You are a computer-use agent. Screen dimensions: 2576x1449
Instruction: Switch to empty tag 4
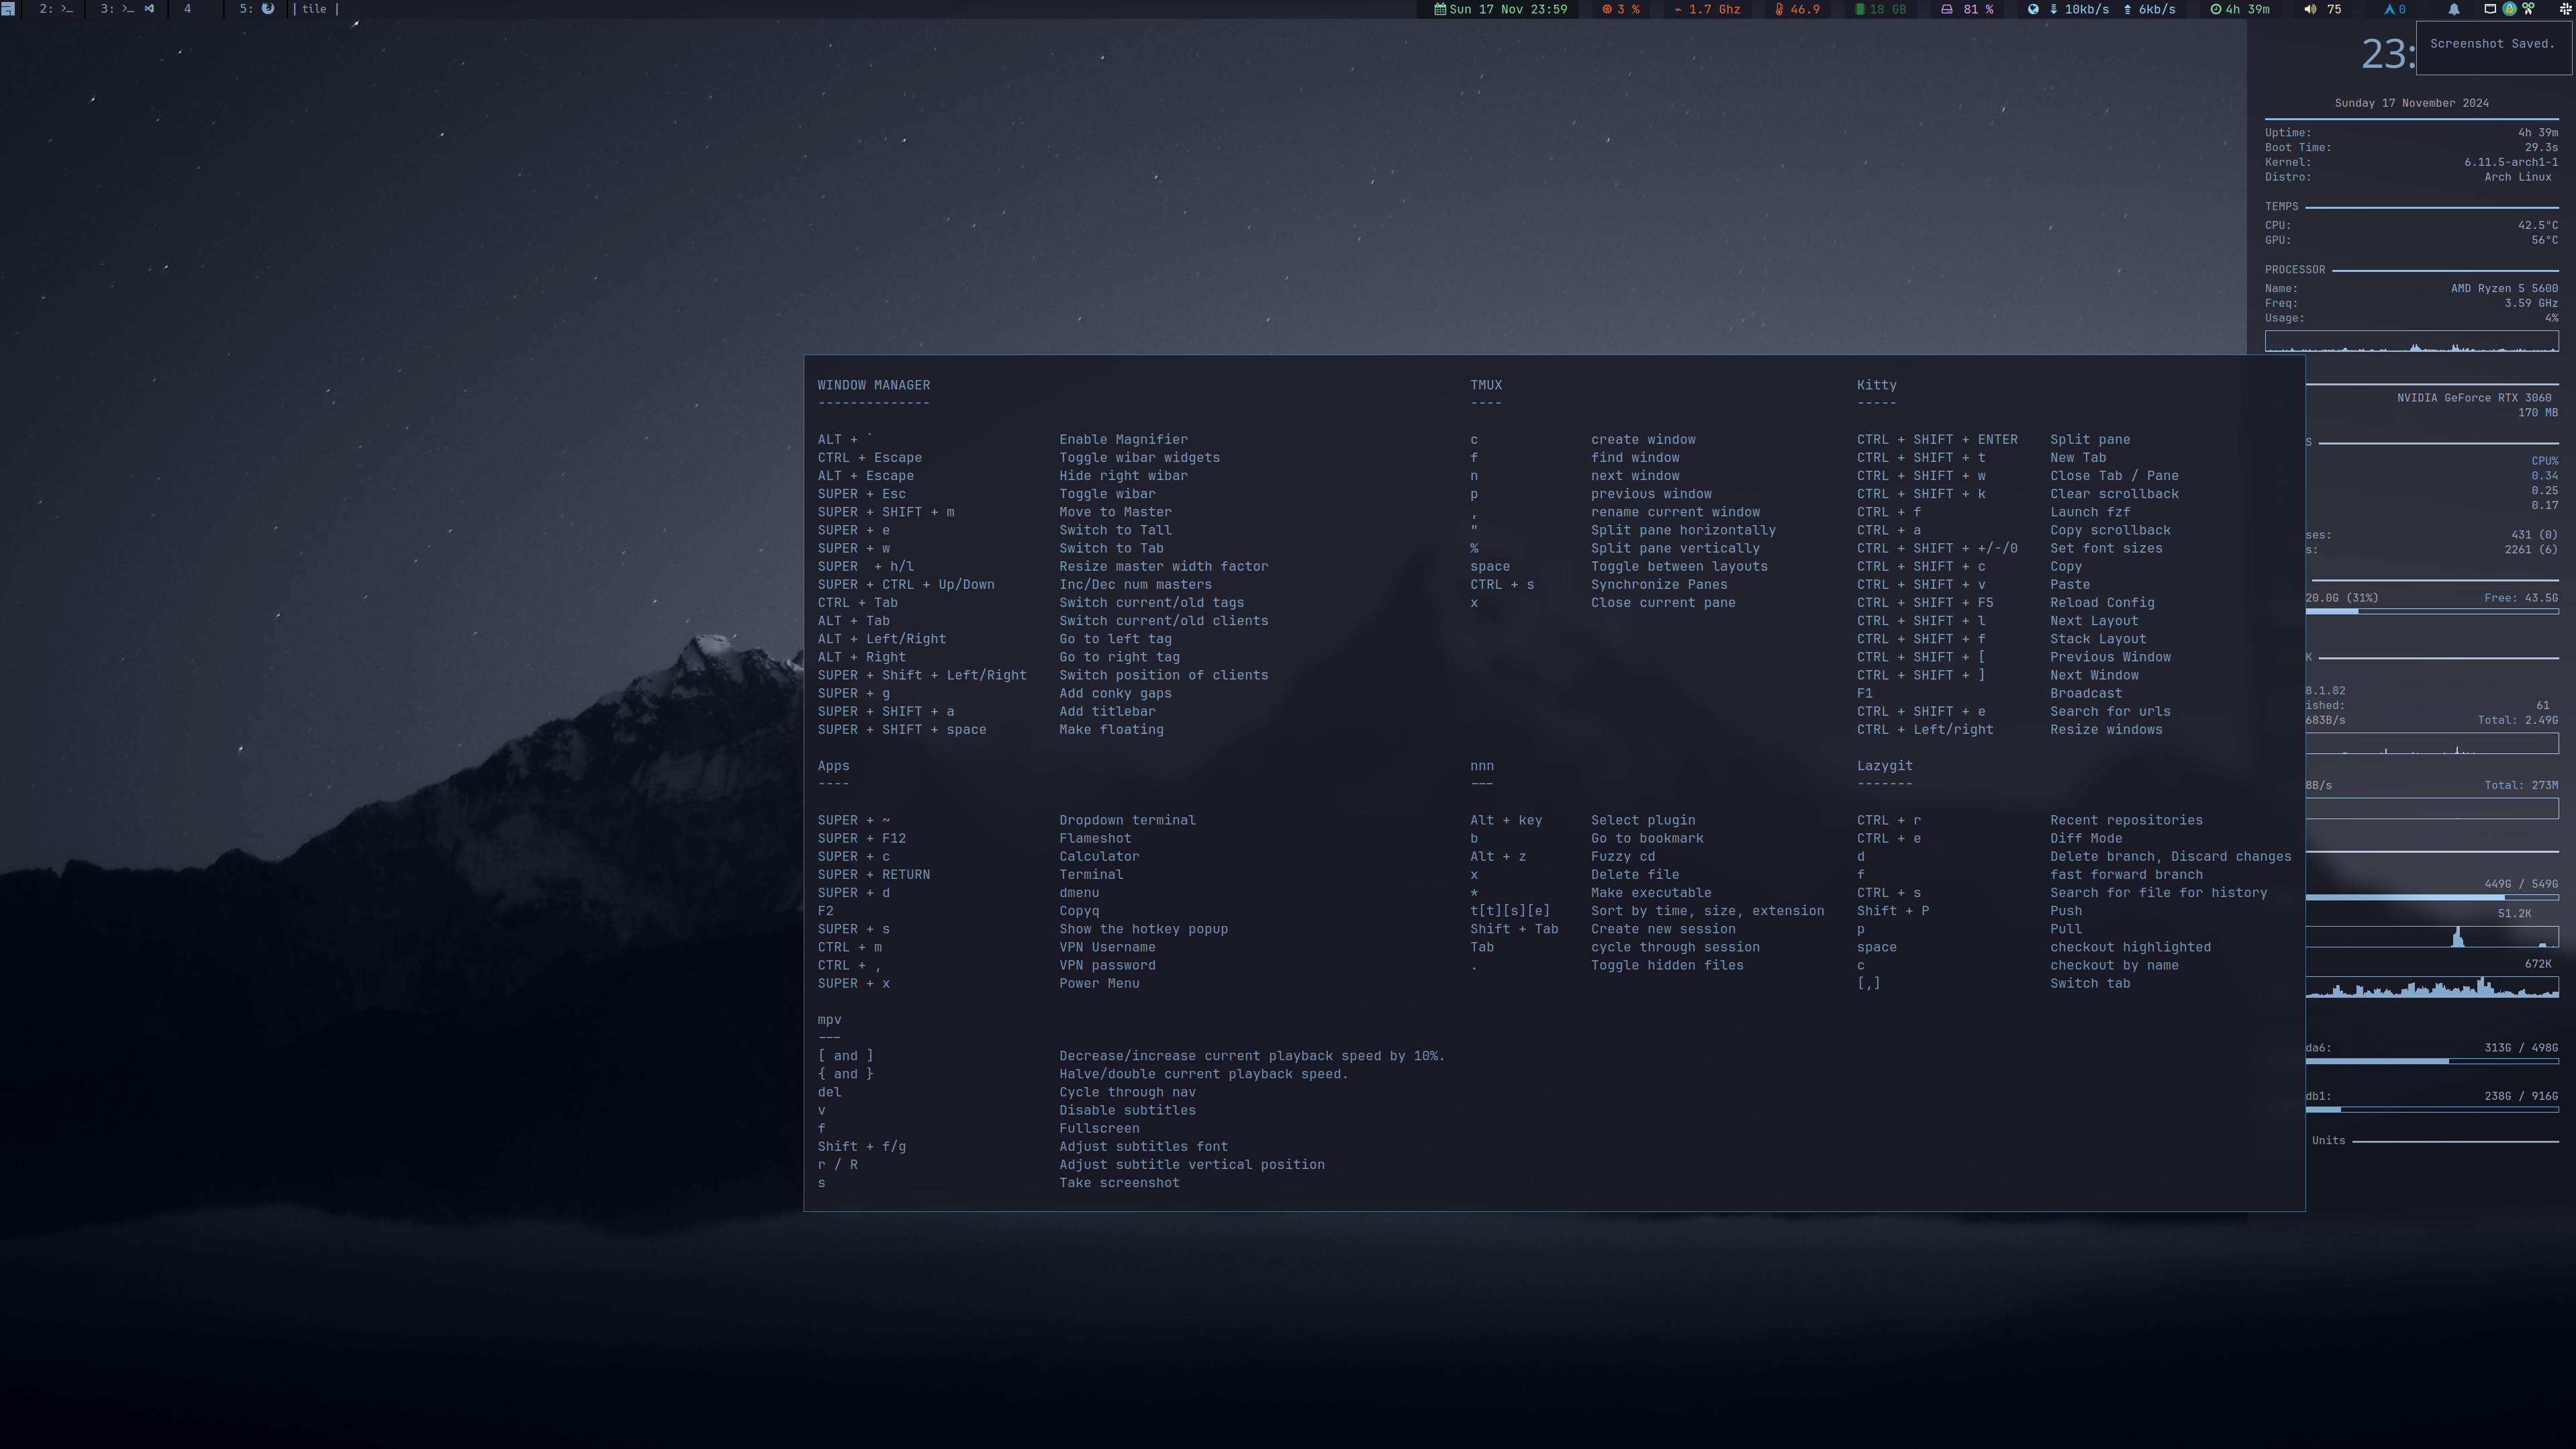coord(187,9)
